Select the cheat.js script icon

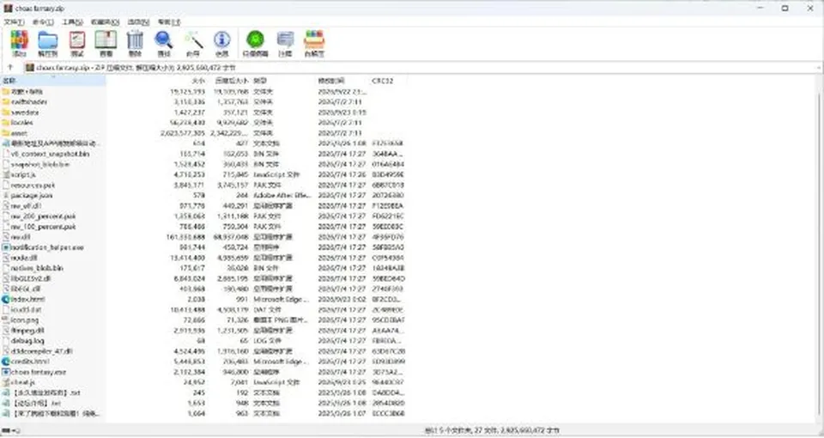coord(6,382)
